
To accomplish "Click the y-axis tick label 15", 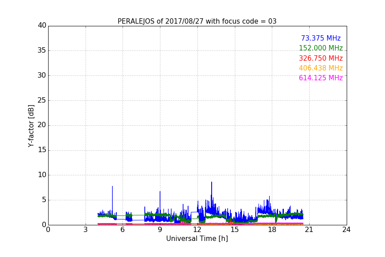I will [x=42, y=150].
